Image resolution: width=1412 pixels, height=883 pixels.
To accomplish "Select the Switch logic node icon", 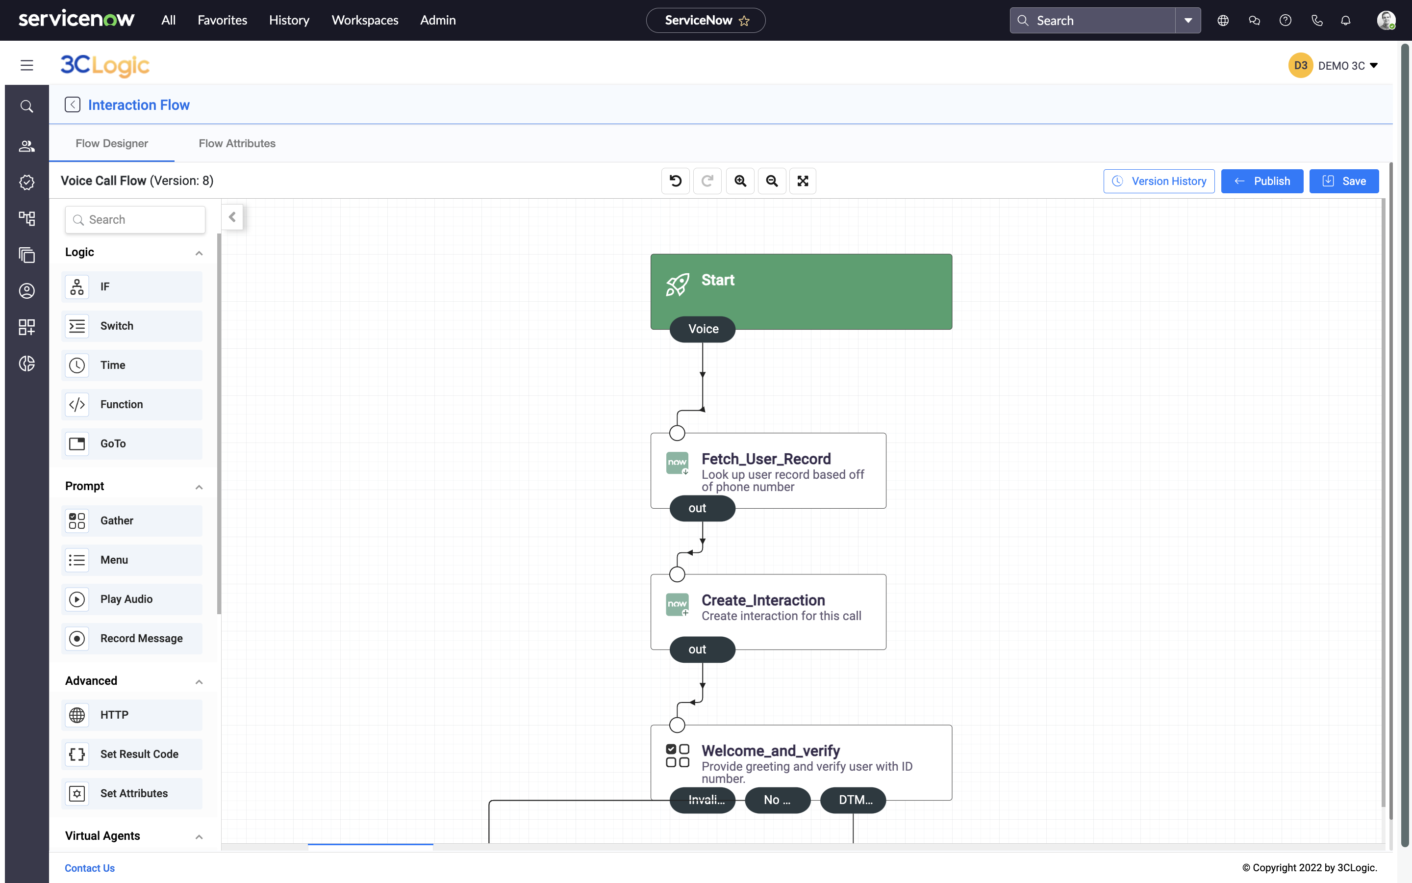I will 77,326.
